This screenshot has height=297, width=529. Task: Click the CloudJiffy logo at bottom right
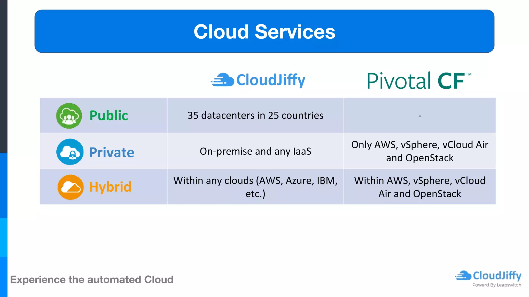click(x=488, y=276)
